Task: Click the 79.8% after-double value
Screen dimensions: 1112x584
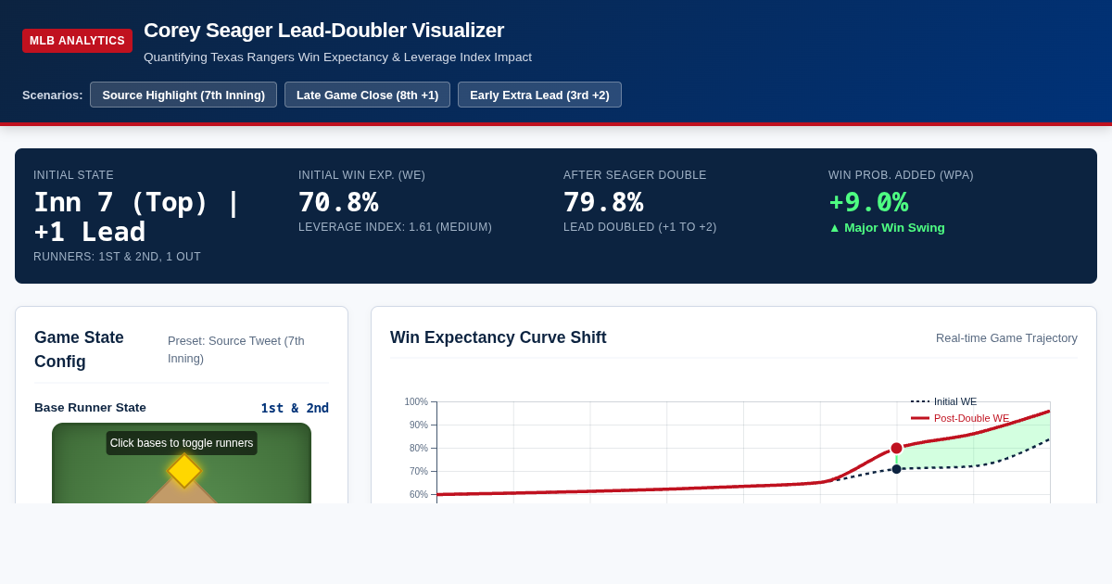Action: click(x=603, y=202)
